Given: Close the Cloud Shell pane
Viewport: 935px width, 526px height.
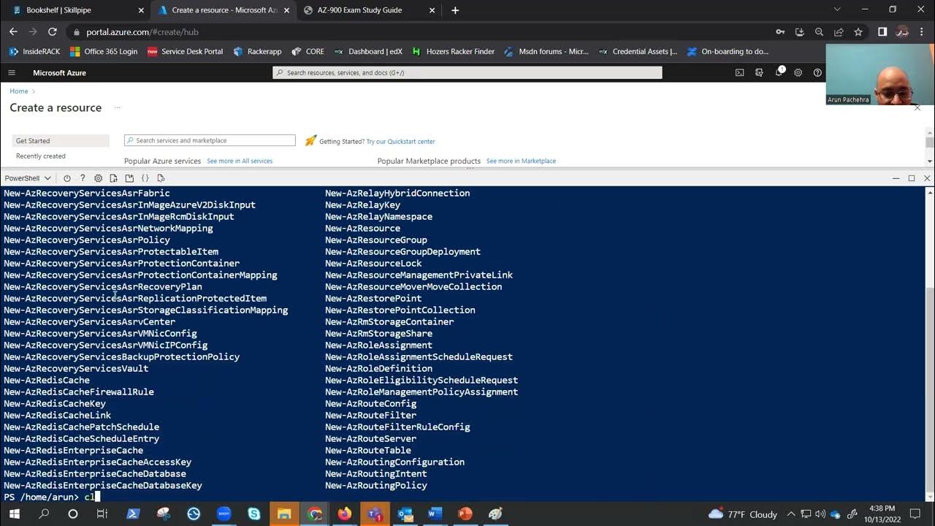Looking at the screenshot, I should [x=927, y=178].
